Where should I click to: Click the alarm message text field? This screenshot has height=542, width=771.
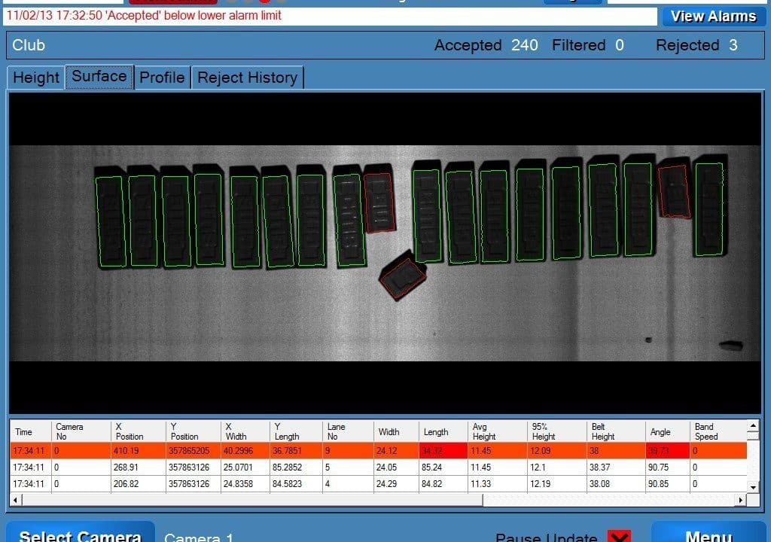pos(331,16)
